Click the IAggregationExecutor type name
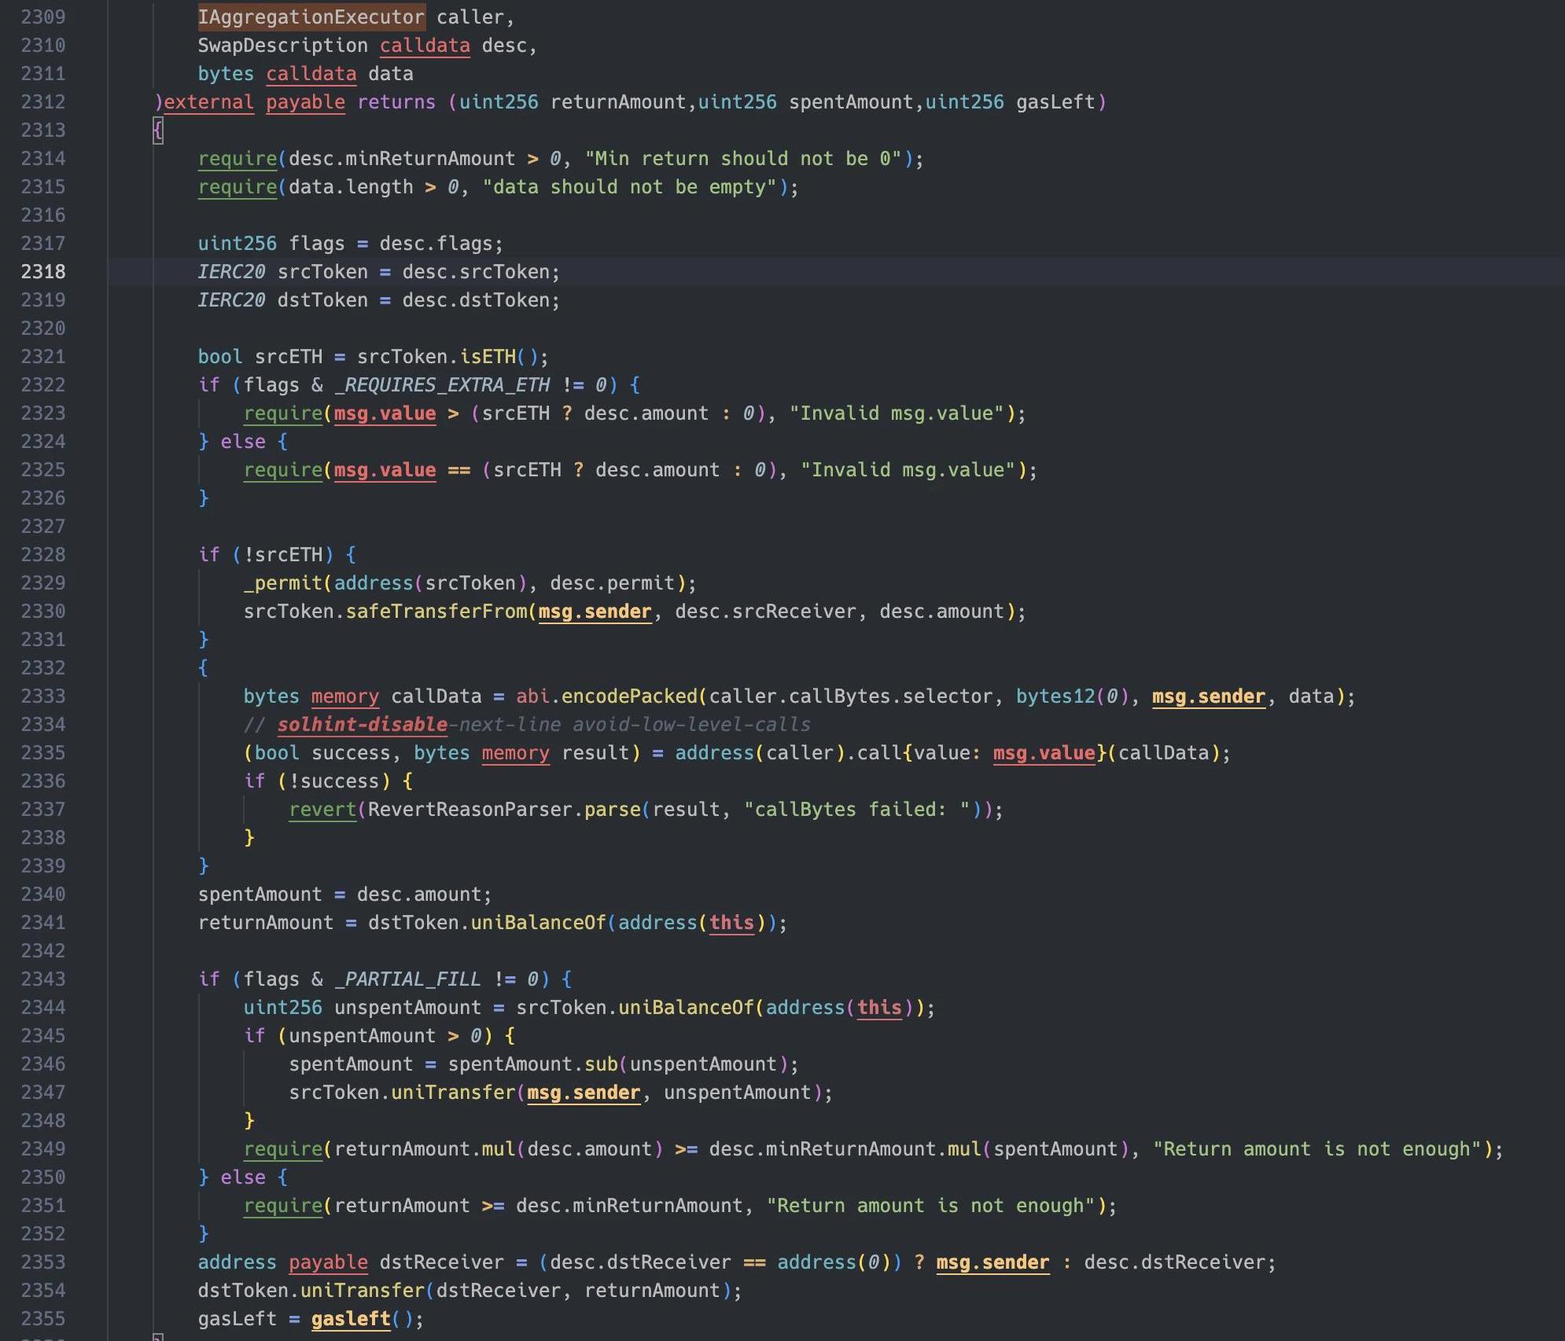This screenshot has width=1565, height=1341. pyautogui.click(x=311, y=17)
